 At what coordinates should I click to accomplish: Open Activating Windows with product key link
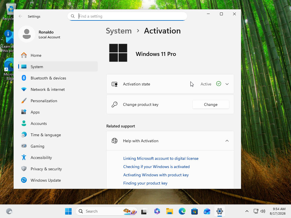click(156, 175)
